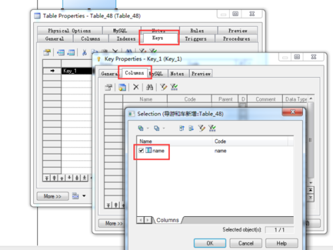Open the Indexes tab in Table Properties

pos(126,39)
